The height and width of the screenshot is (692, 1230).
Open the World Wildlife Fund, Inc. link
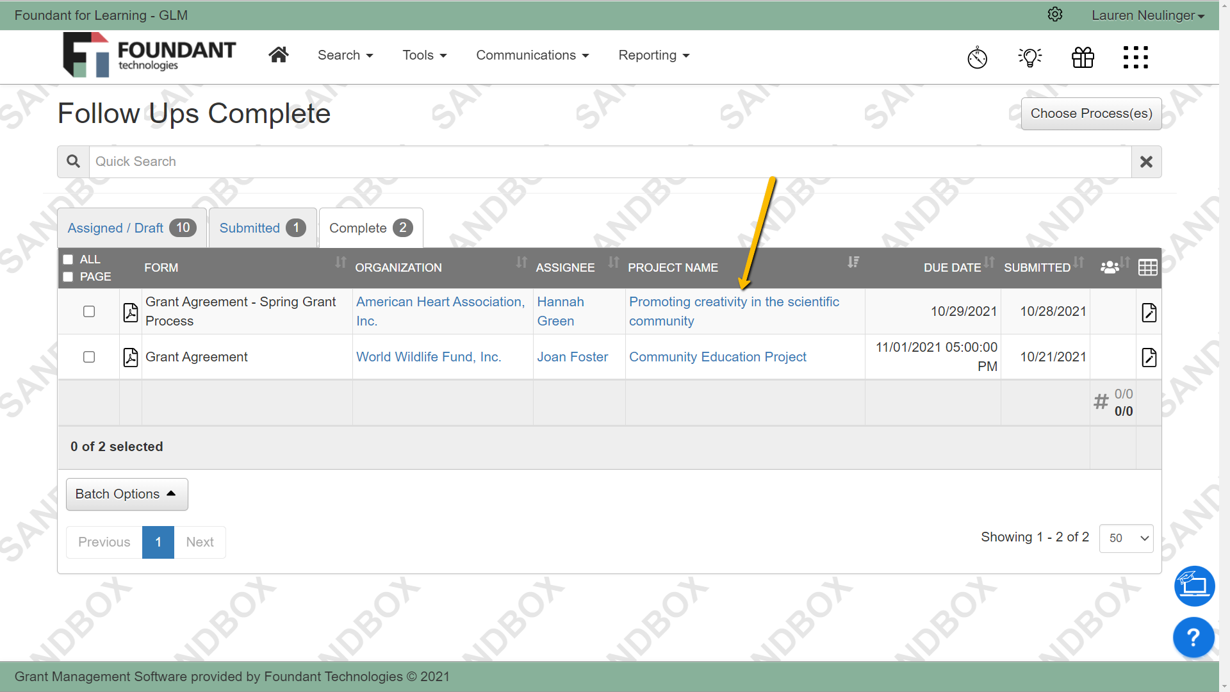pyautogui.click(x=429, y=357)
